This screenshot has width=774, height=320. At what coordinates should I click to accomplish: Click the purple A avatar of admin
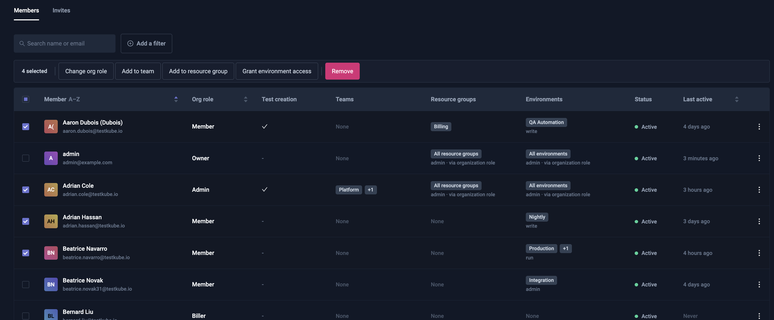(x=51, y=158)
